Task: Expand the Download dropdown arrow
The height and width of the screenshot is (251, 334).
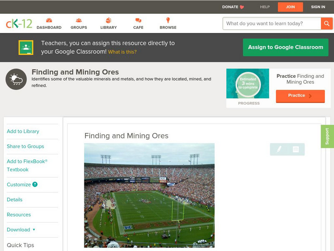Action: pos(34,230)
